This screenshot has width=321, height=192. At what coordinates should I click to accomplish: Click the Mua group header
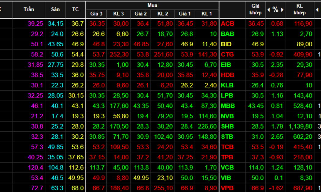[x=152, y=5]
